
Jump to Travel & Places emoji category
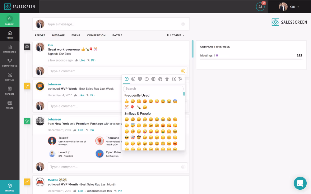pyautogui.click(x=160, y=79)
